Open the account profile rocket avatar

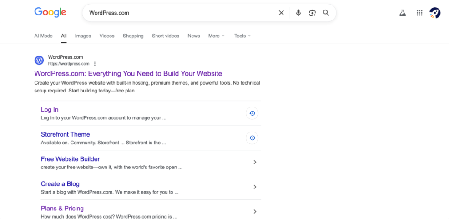(x=435, y=13)
